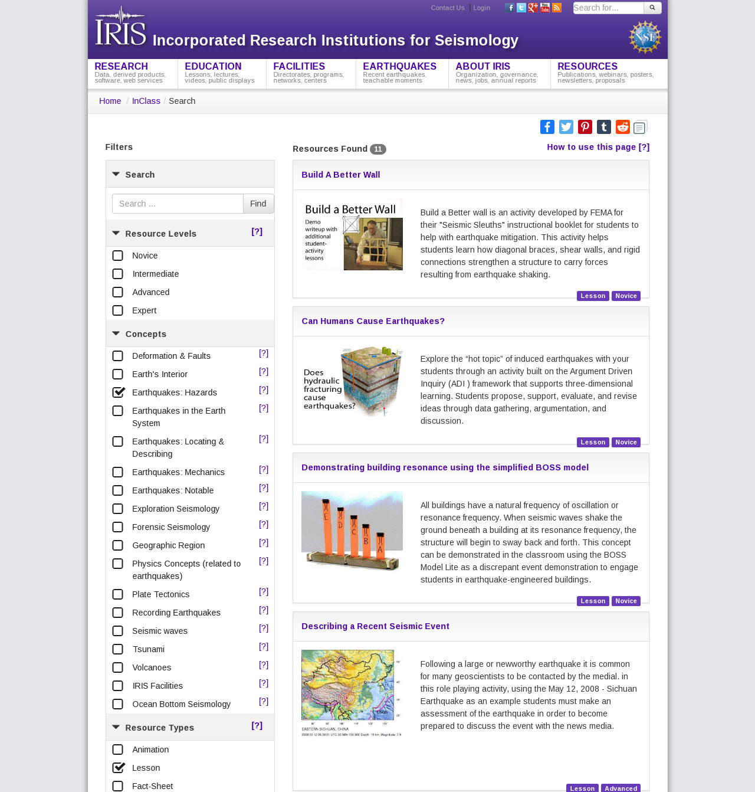The image size is (755, 792).
Task: Enable the Novice resource level checkbox
Action: pos(118,256)
